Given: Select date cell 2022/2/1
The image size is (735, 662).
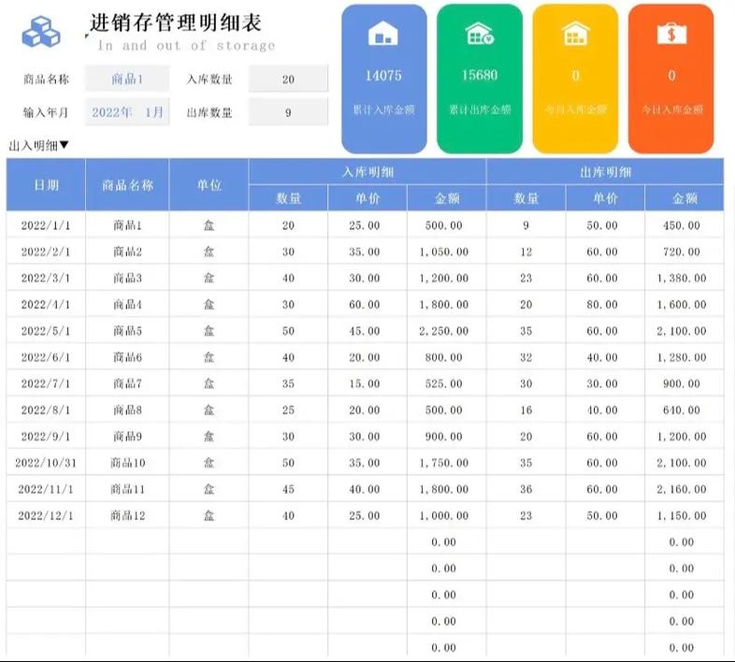Looking at the screenshot, I should point(46,252).
